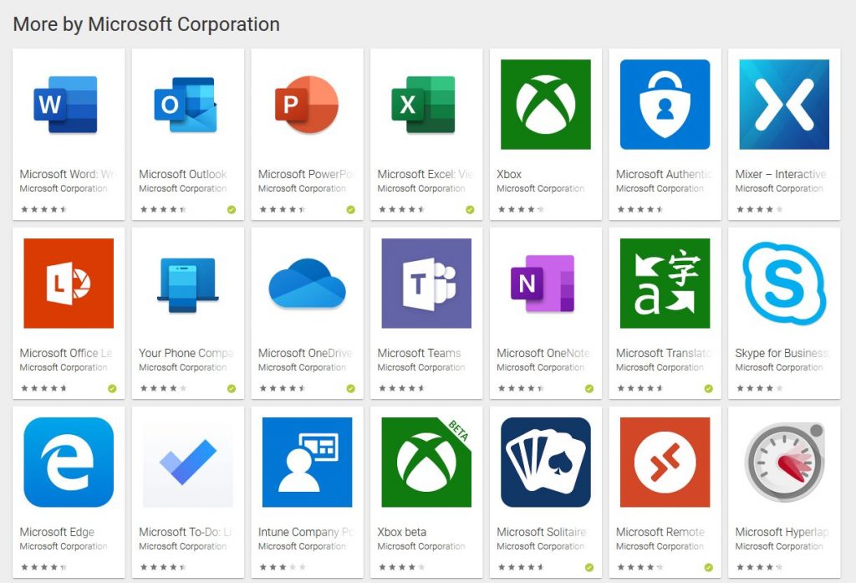
Task: Click the 'Skype for Business' title
Action: pos(782,353)
